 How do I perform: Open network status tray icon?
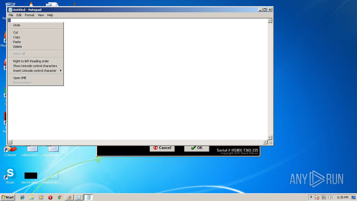pos(324,197)
